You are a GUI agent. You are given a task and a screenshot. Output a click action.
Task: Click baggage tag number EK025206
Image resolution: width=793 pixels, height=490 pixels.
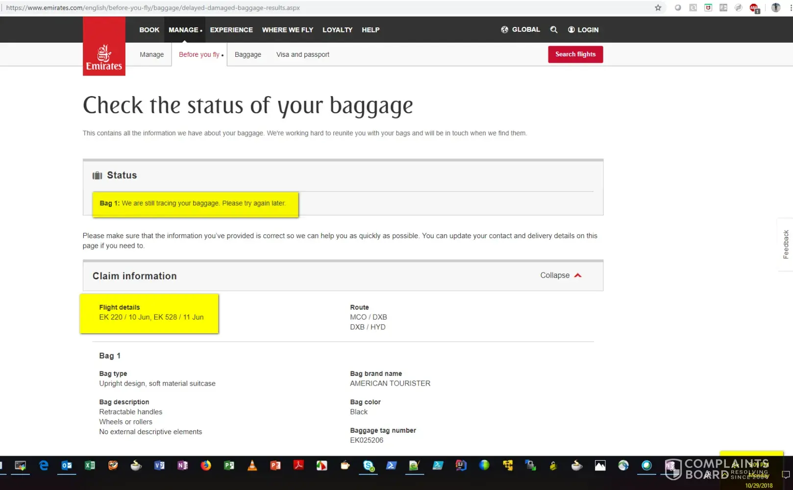(367, 440)
